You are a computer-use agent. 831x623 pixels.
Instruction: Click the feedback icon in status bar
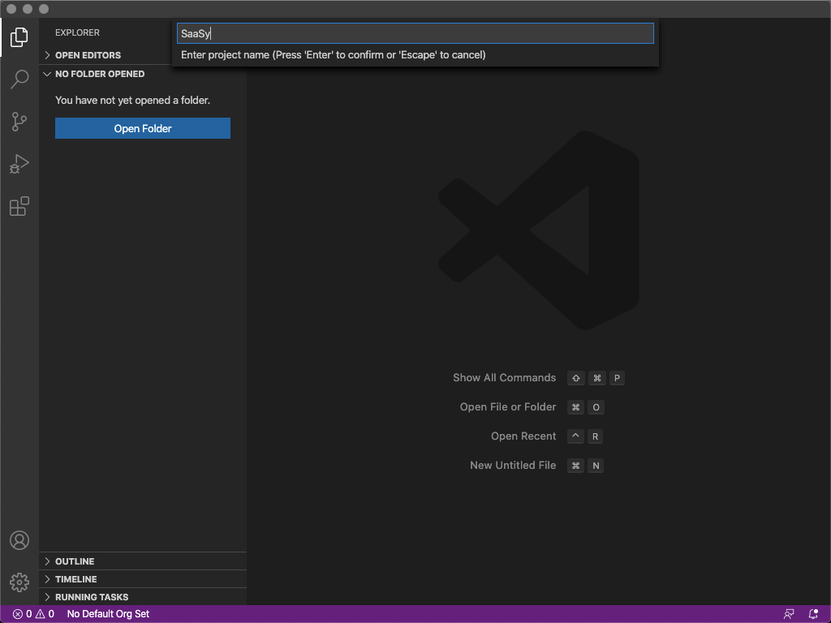point(789,614)
